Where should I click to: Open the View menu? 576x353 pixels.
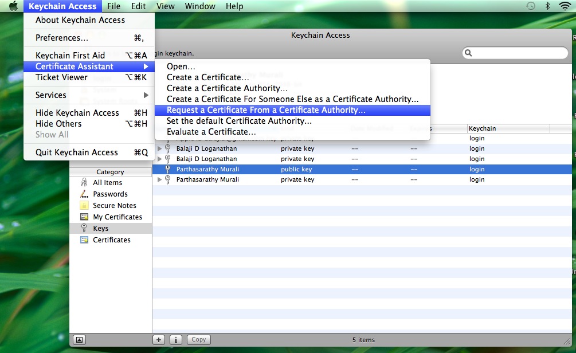coord(165,6)
